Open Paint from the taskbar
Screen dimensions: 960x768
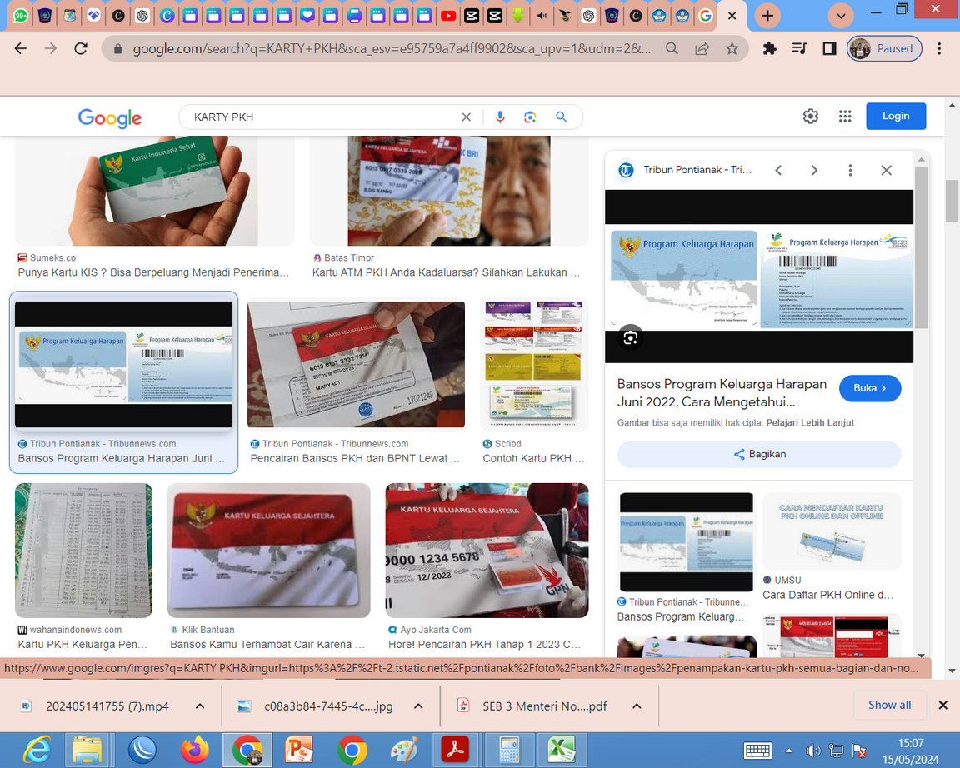pos(405,751)
